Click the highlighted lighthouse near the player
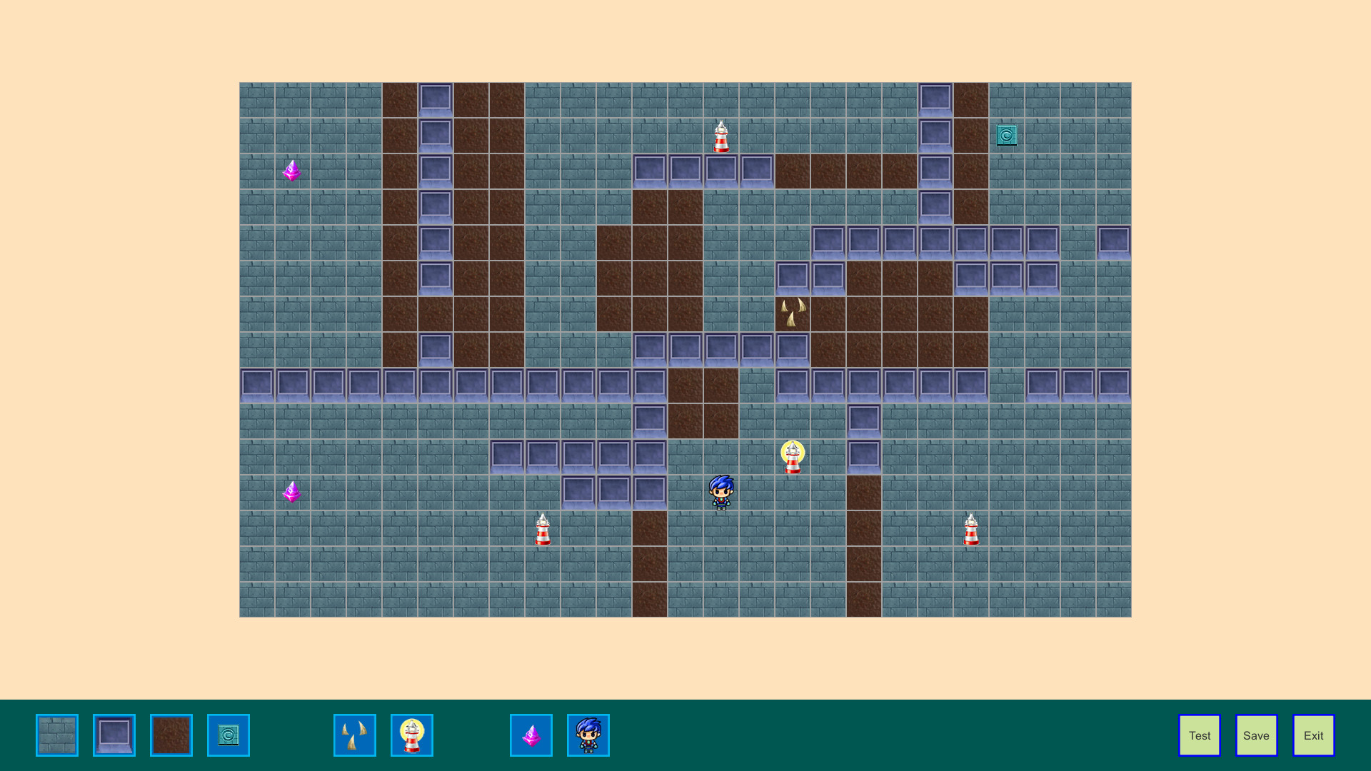Screen dimensions: 1371x771 point(793,457)
